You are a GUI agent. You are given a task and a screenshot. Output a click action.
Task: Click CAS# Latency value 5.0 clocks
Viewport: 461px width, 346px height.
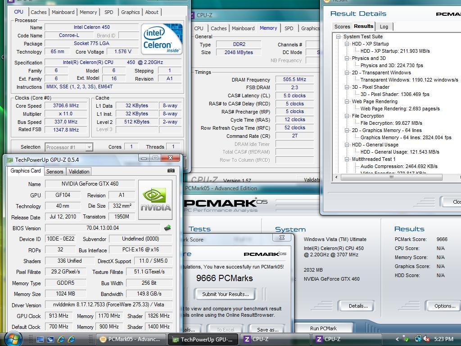[294, 96]
